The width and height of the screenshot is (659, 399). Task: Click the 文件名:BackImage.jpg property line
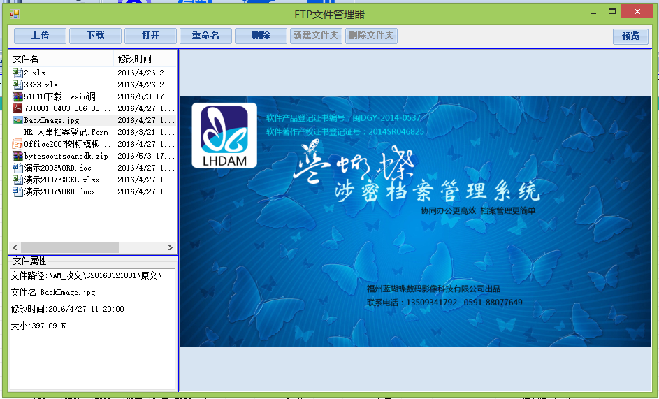tap(53, 292)
